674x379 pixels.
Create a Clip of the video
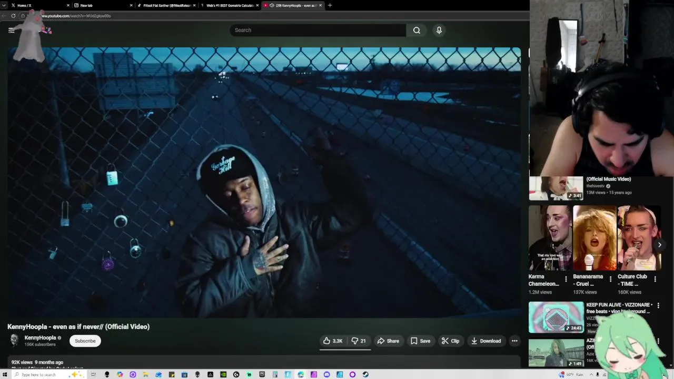pyautogui.click(x=450, y=341)
